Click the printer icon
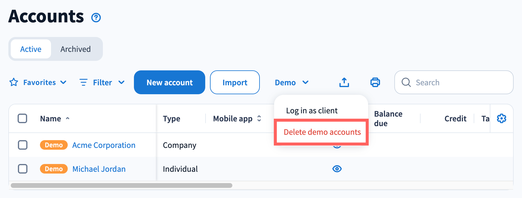522x198 pixels. pos(375,82)
